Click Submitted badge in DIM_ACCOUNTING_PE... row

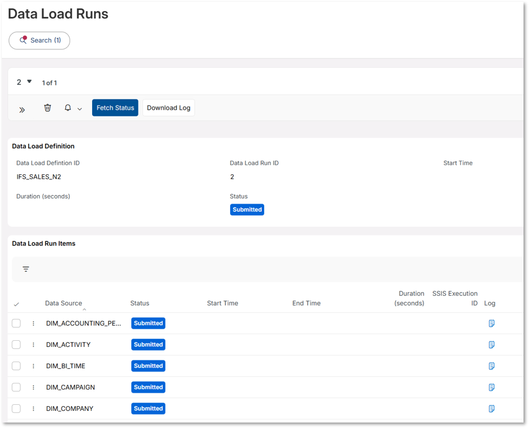coord(148,323)
